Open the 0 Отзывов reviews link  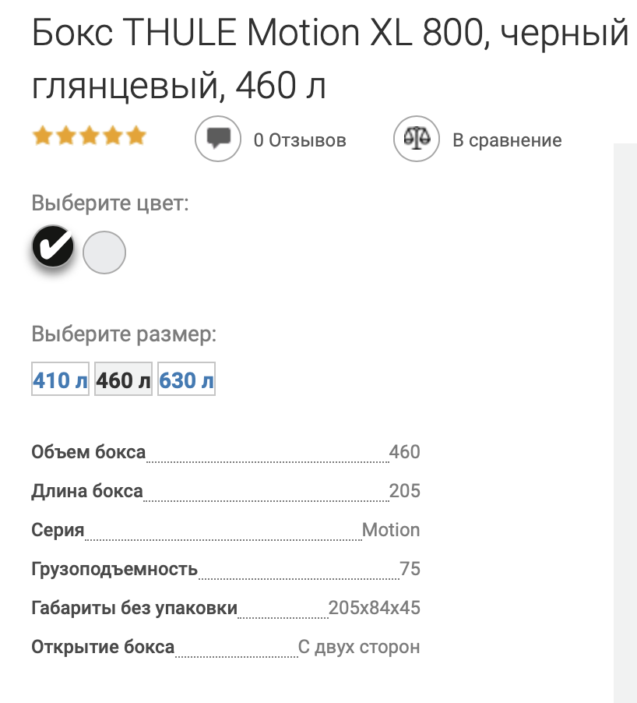[300, 140]
